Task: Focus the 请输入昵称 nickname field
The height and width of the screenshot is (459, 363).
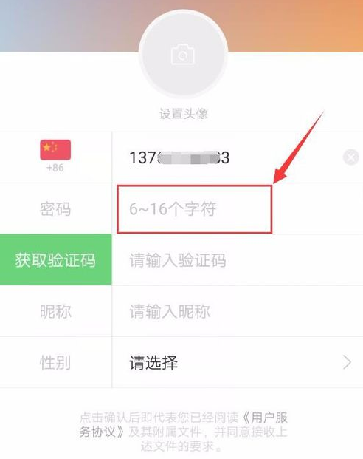Action: (x=238, y=311)
